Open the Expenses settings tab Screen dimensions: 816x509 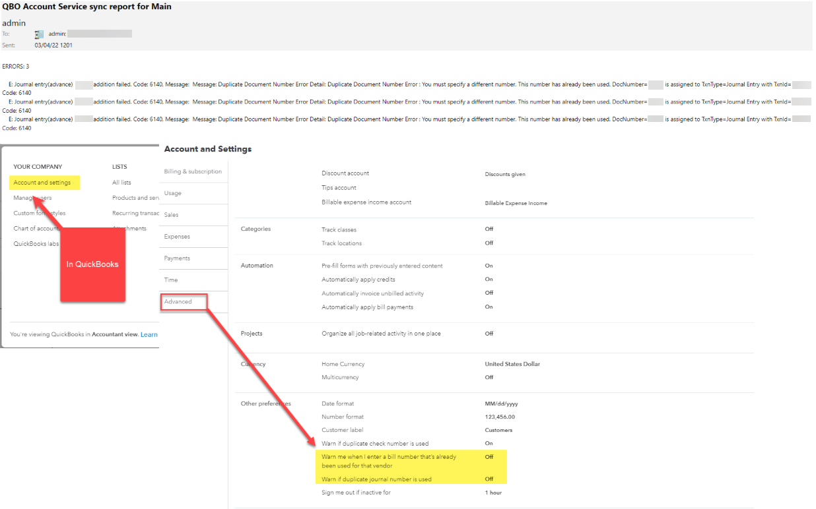(177, 237)
